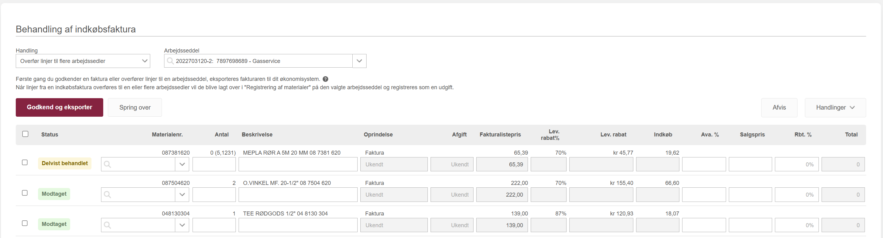The image size is (883, 238).
Task: Click Arbejdsseddel search field with Gasservice
Action: [x=258, y=61]
